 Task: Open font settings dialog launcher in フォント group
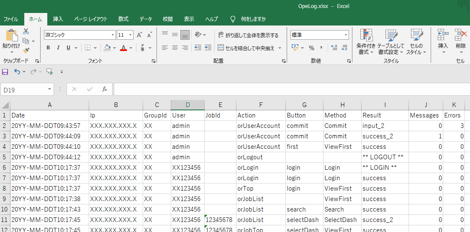click(154, 61)
